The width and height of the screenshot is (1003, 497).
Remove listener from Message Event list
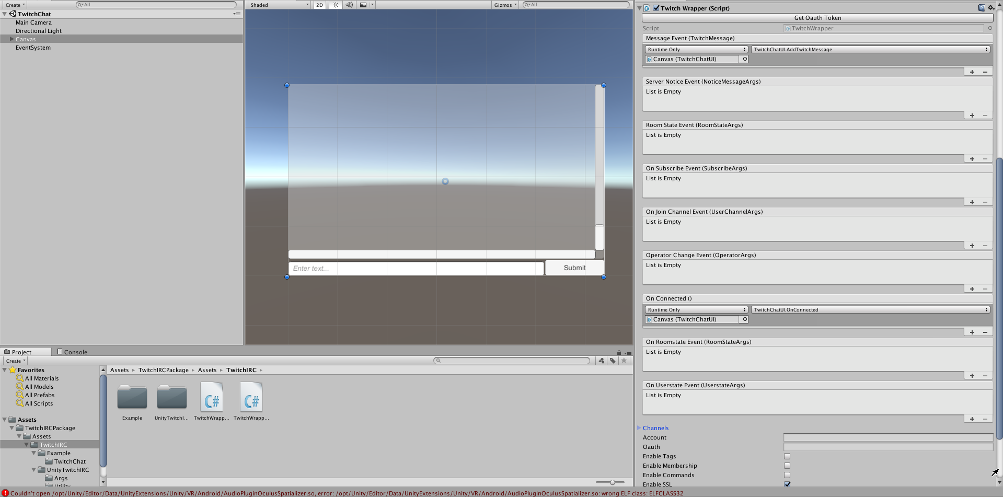[x=985, y=72]
